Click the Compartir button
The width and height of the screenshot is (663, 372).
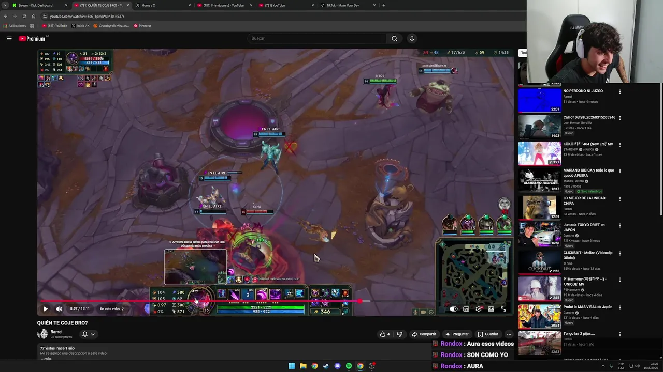[x=424, y=334]
